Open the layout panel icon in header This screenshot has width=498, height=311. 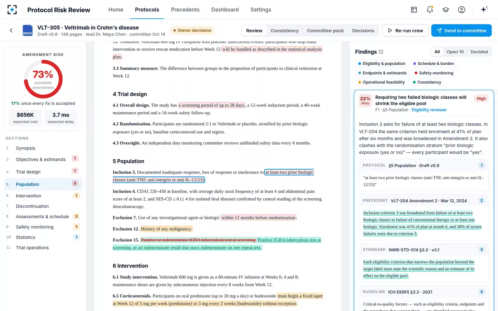[x=414, y=10]
